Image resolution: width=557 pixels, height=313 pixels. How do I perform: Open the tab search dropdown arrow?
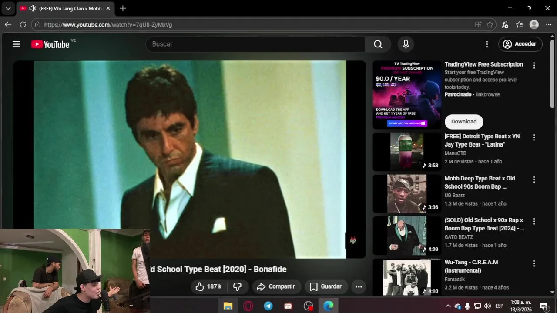tap(8, 8)
